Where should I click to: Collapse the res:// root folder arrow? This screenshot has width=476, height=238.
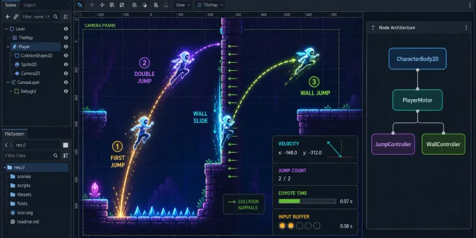tap(4, 167)
